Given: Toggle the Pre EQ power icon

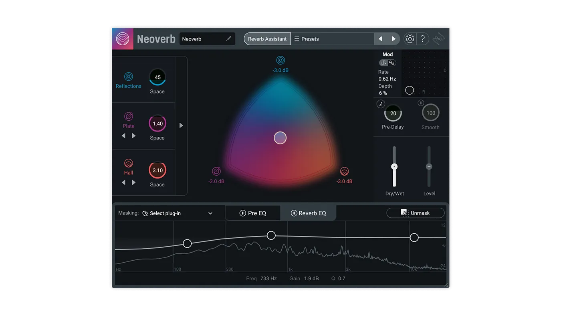Looking at the screenshot, I should (242, 213).
